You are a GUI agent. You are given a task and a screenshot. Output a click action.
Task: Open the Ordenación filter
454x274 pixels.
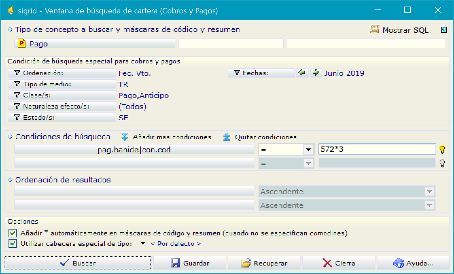click(62, 73)
